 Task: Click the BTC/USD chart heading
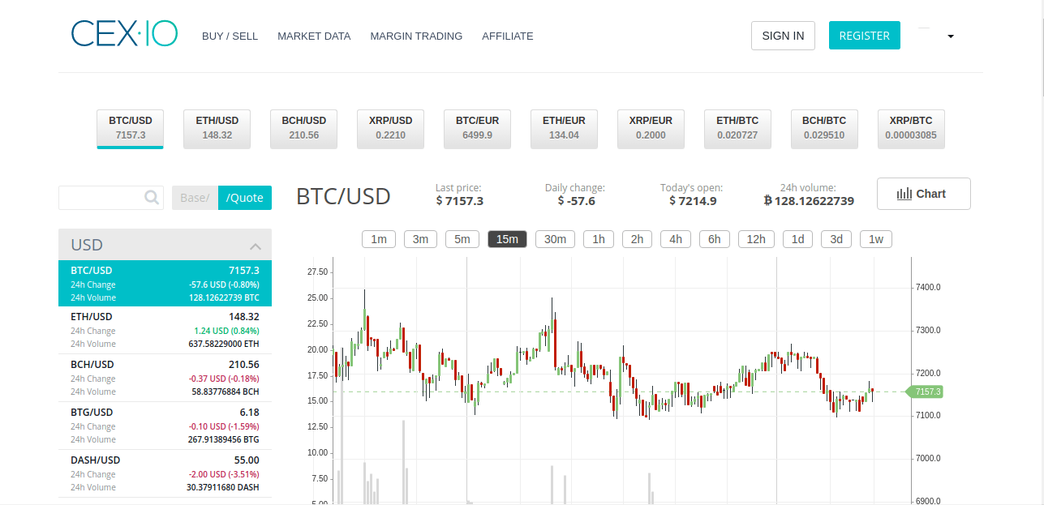point(343,196)
